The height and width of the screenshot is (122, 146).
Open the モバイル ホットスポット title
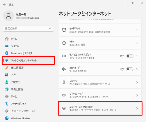(80, 55)
